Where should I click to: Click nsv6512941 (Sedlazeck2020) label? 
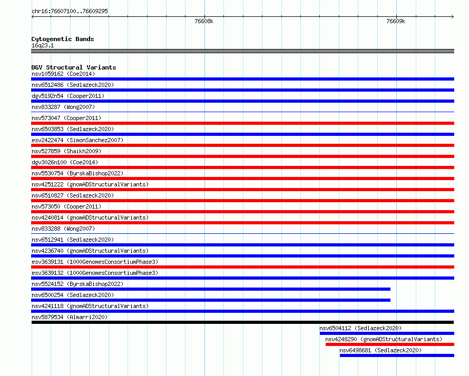(73, 240)
